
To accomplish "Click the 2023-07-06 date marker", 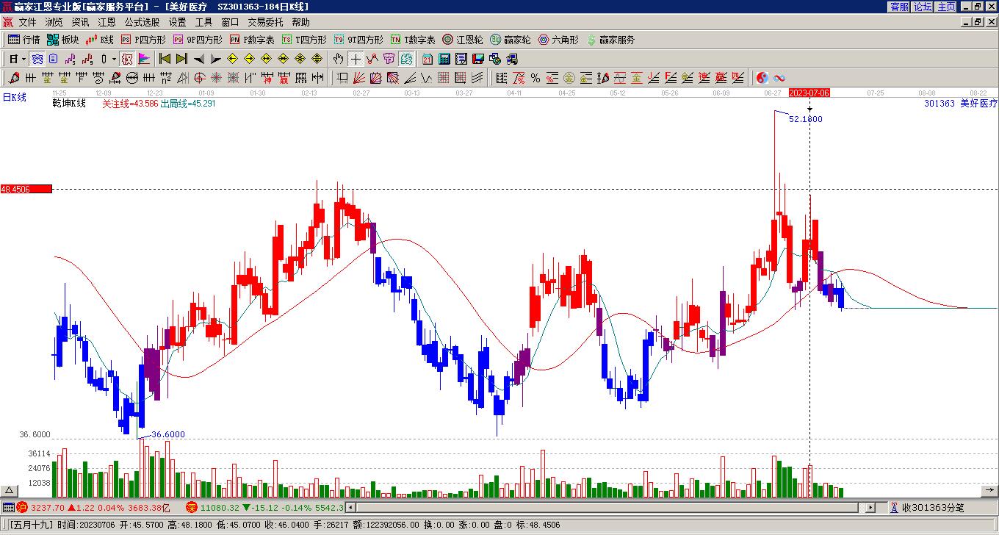I will coord(809,93).
